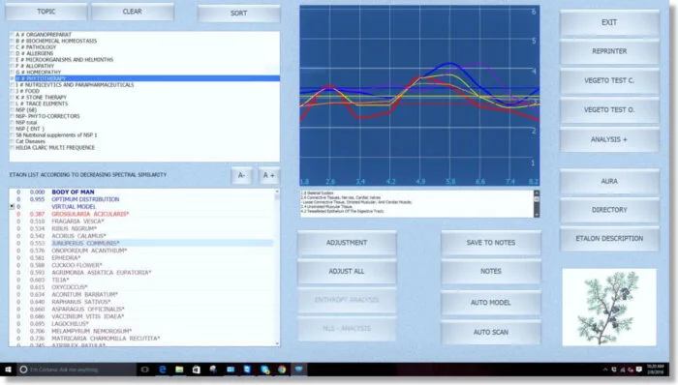Screen dimensions: 678x385
Task: Click ADJUST ALL
Action: (x=347, y=271)
